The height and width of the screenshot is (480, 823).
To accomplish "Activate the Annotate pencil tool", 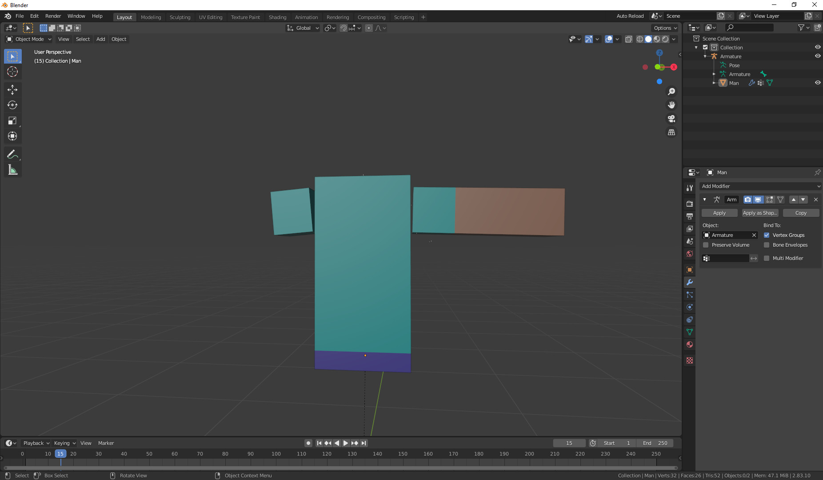I will [x=12, y=154].
